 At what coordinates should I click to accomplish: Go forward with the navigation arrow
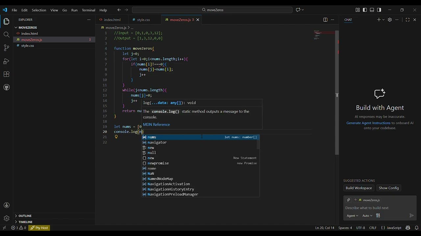[126, 10]
